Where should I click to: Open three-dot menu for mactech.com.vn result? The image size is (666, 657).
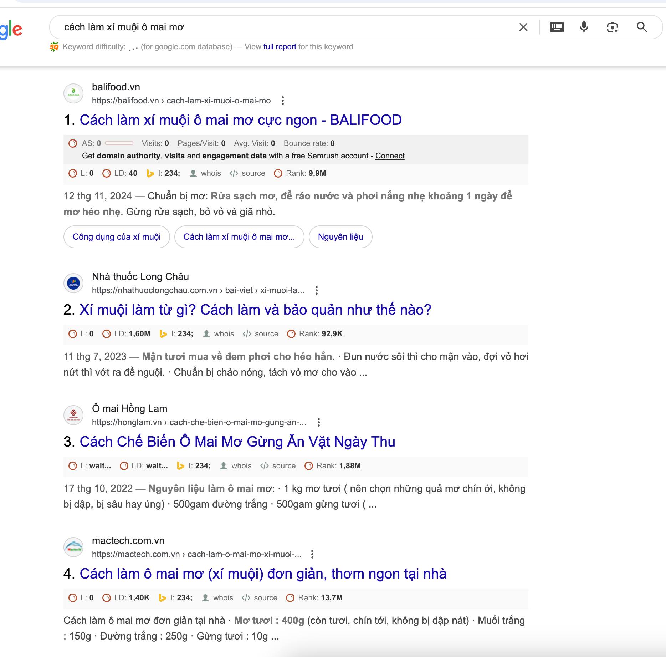tap(312, 554)
